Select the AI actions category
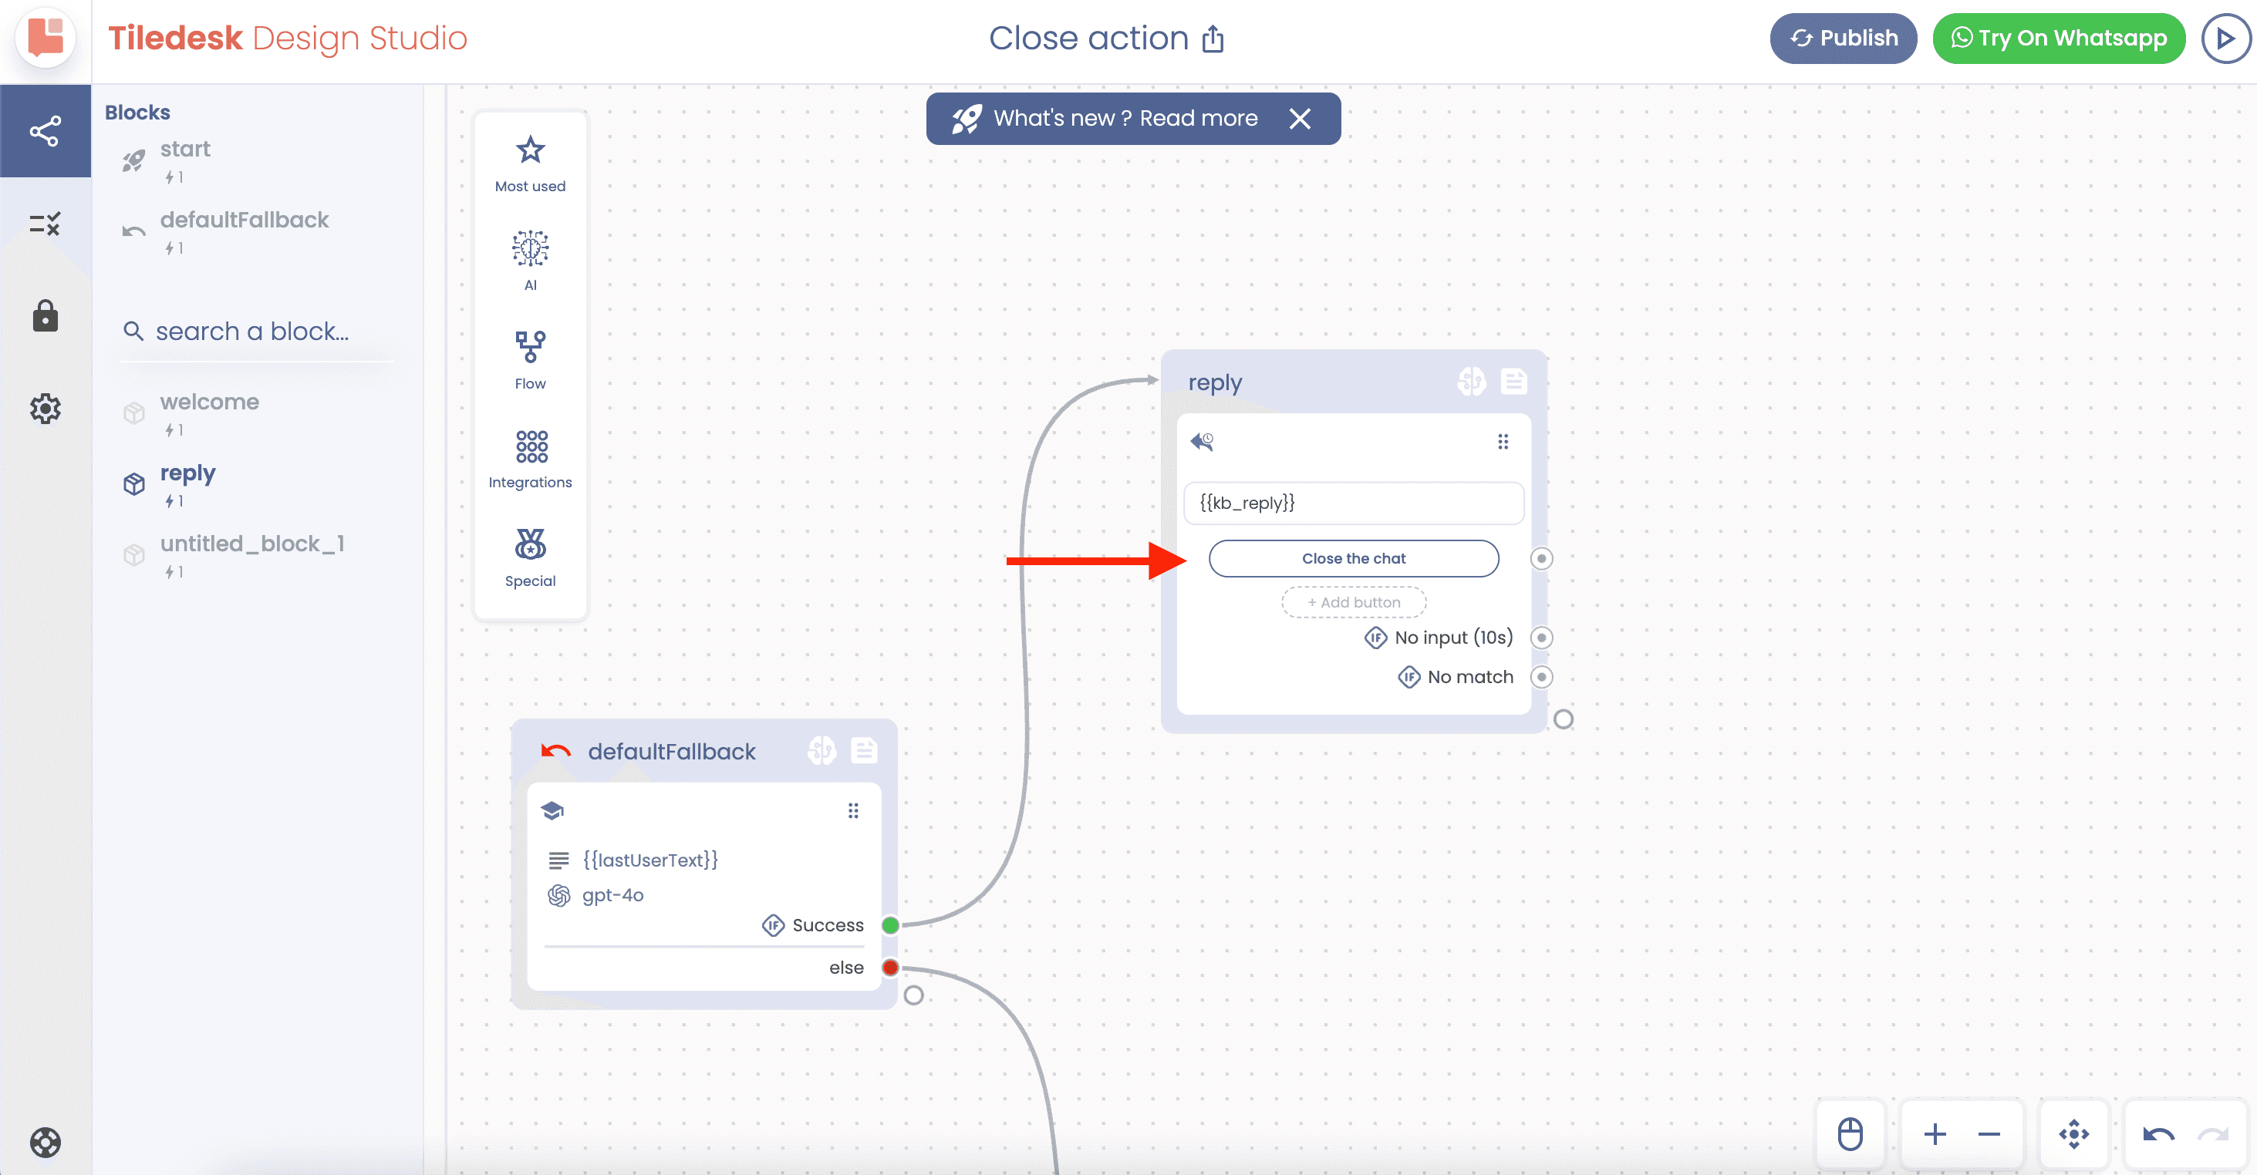The height and width of the screenshot is (1175, 2257). [x=530, y=261]
